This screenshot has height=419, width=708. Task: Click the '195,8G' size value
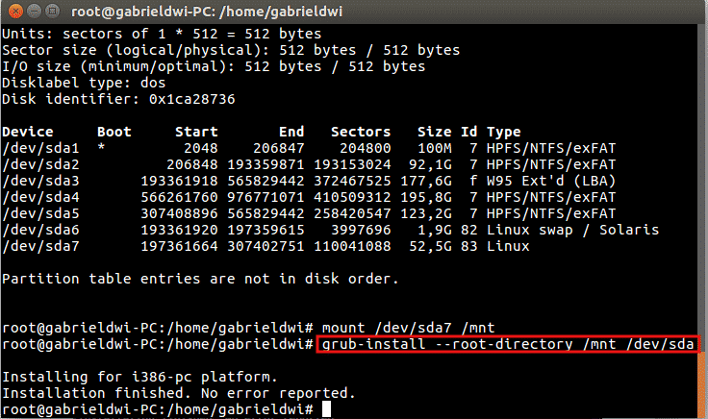(x=426, y=197)
